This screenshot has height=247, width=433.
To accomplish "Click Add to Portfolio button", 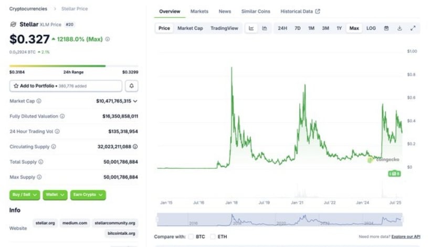I will click(x=66, y=85).
